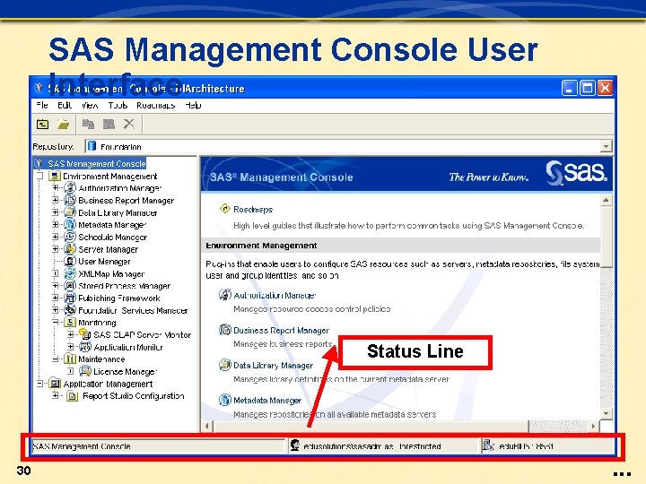Collapse the Maintenance node
The height and width of the screenshot is (484, 646).
[55, 359]
